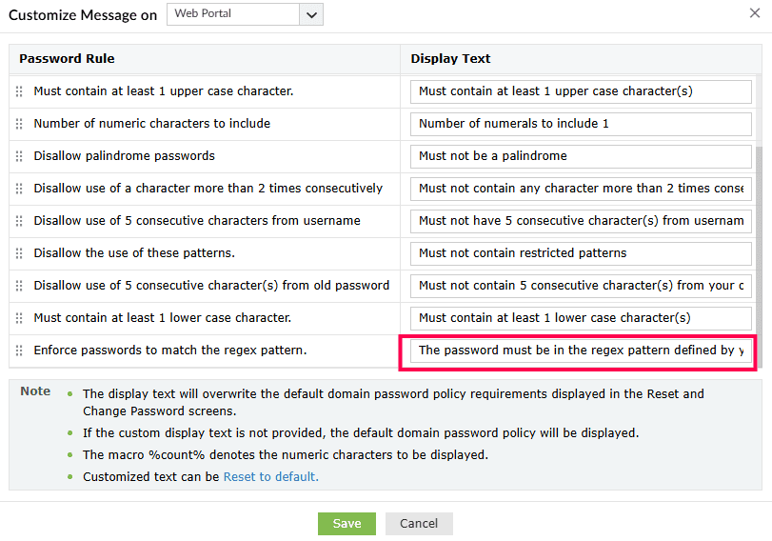Click drag handle for palindrome passwords rule
The width and height of the screenshot is (772, 541).
[x=19, y=156]
